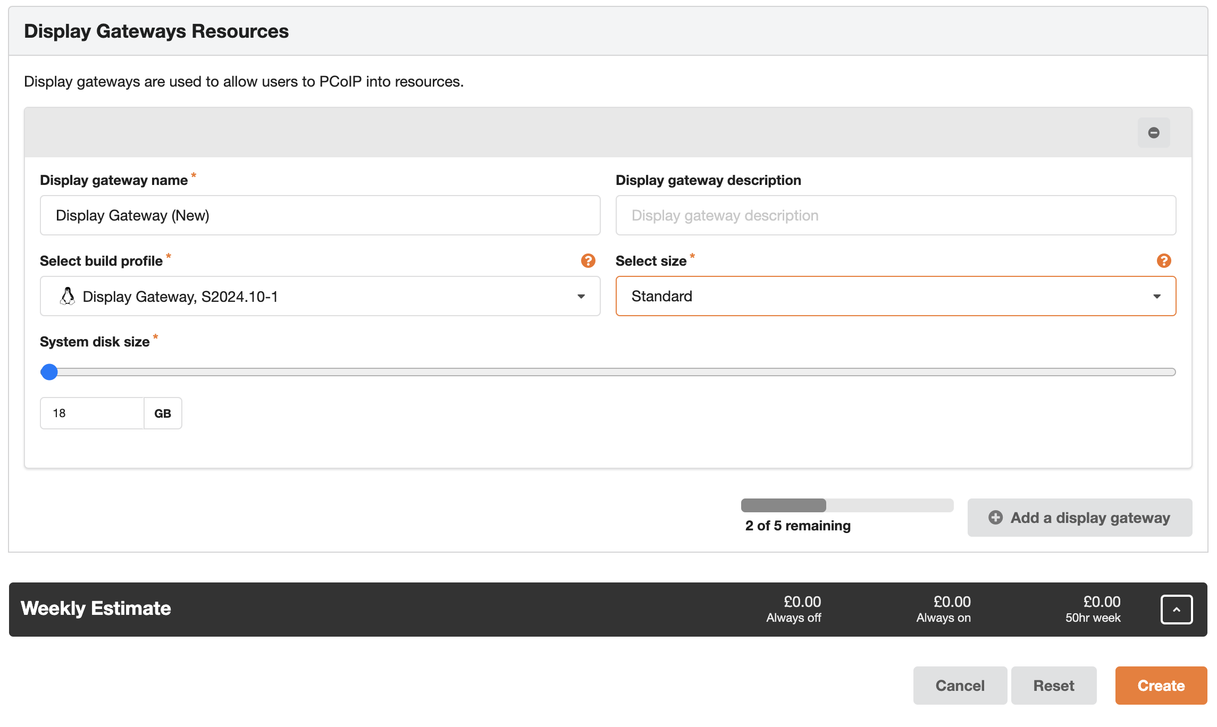Open the help icon beside Select build profile
Image resolution: width=1217 pixels, height=727 pixels.
[587, 261]
